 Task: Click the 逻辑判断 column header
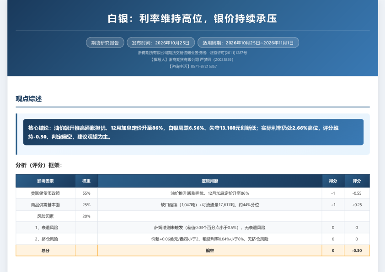pos(210,181)
